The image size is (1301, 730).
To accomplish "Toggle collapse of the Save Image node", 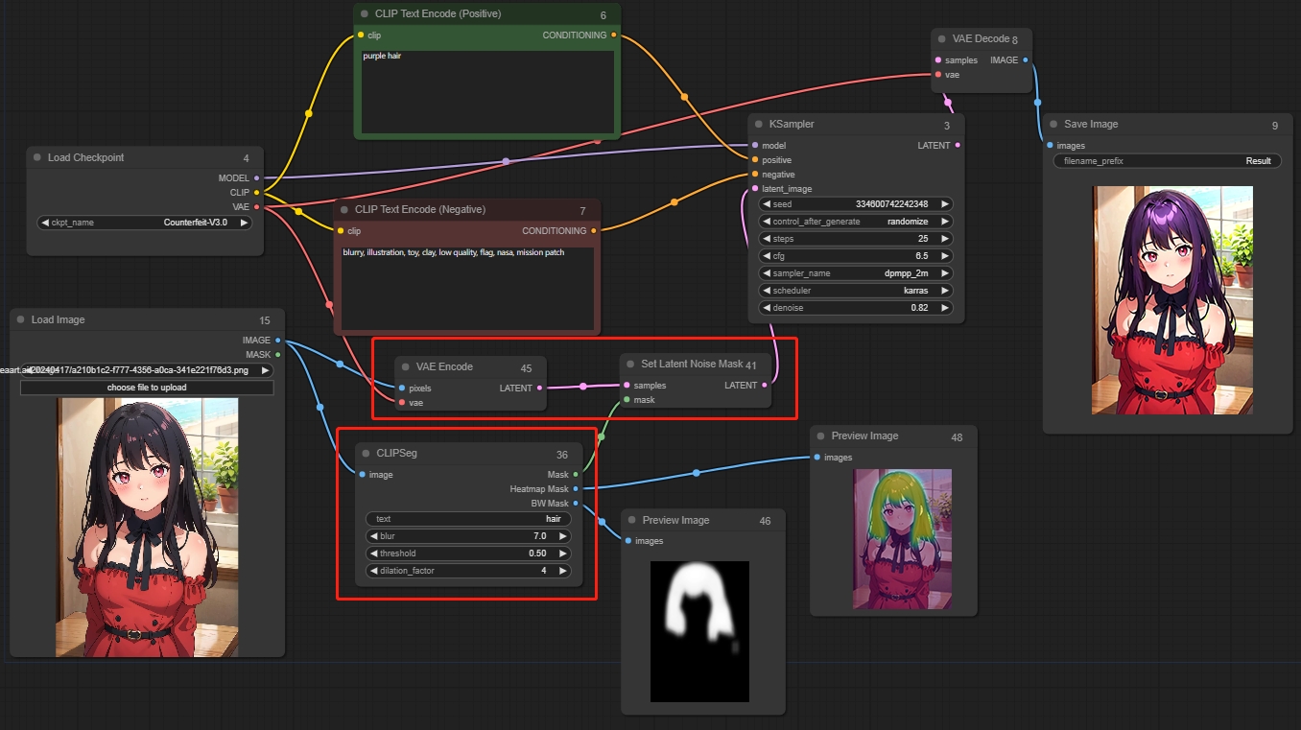I will (x=1053, y=125).
